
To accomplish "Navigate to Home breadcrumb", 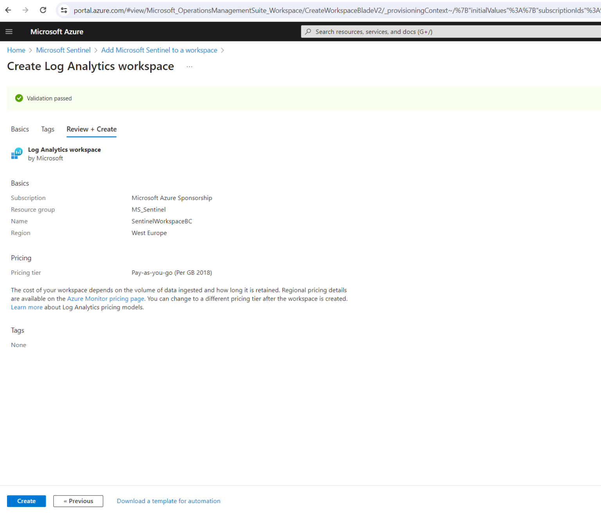I will pyautogui.click(x=16, y=50).
